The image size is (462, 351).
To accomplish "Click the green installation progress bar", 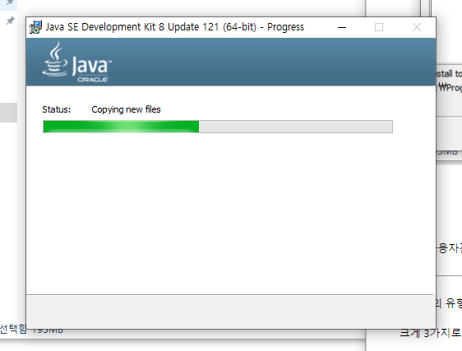I will [x=218, y=127].
